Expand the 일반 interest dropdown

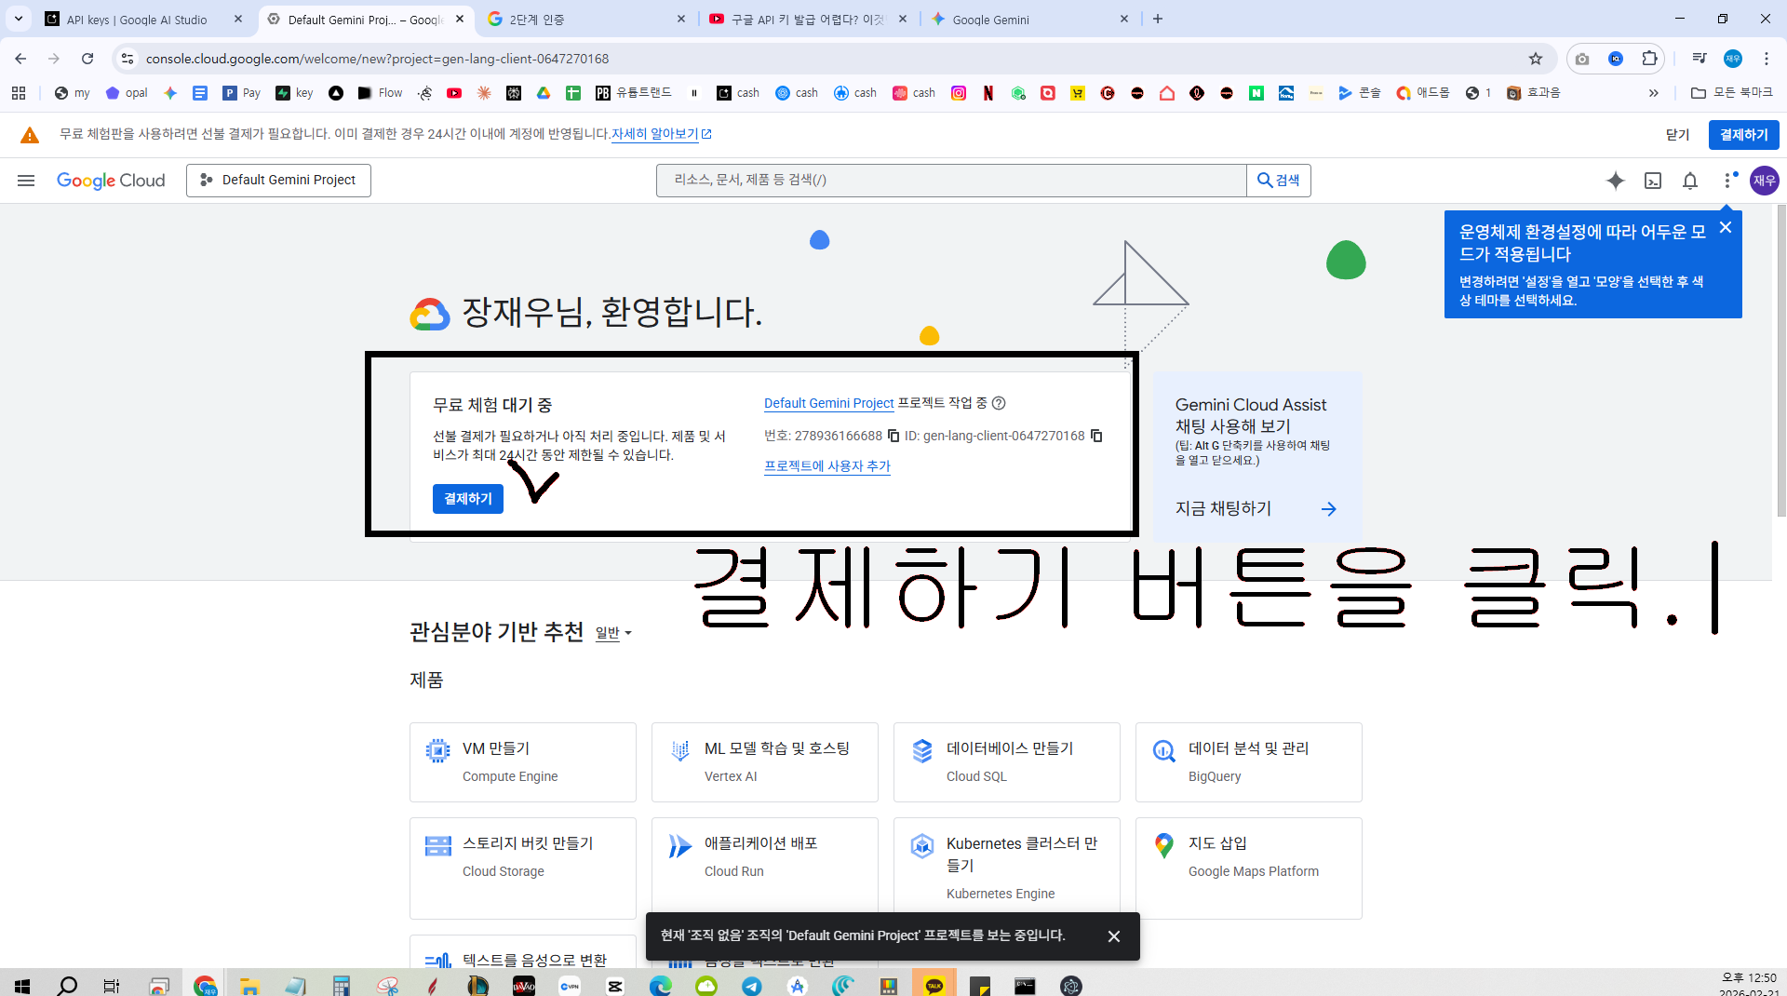614,633
